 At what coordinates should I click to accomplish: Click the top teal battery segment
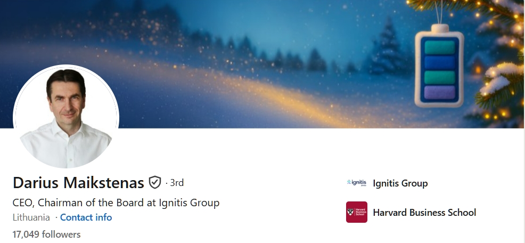pyautogui.click(x=440, y=47)
